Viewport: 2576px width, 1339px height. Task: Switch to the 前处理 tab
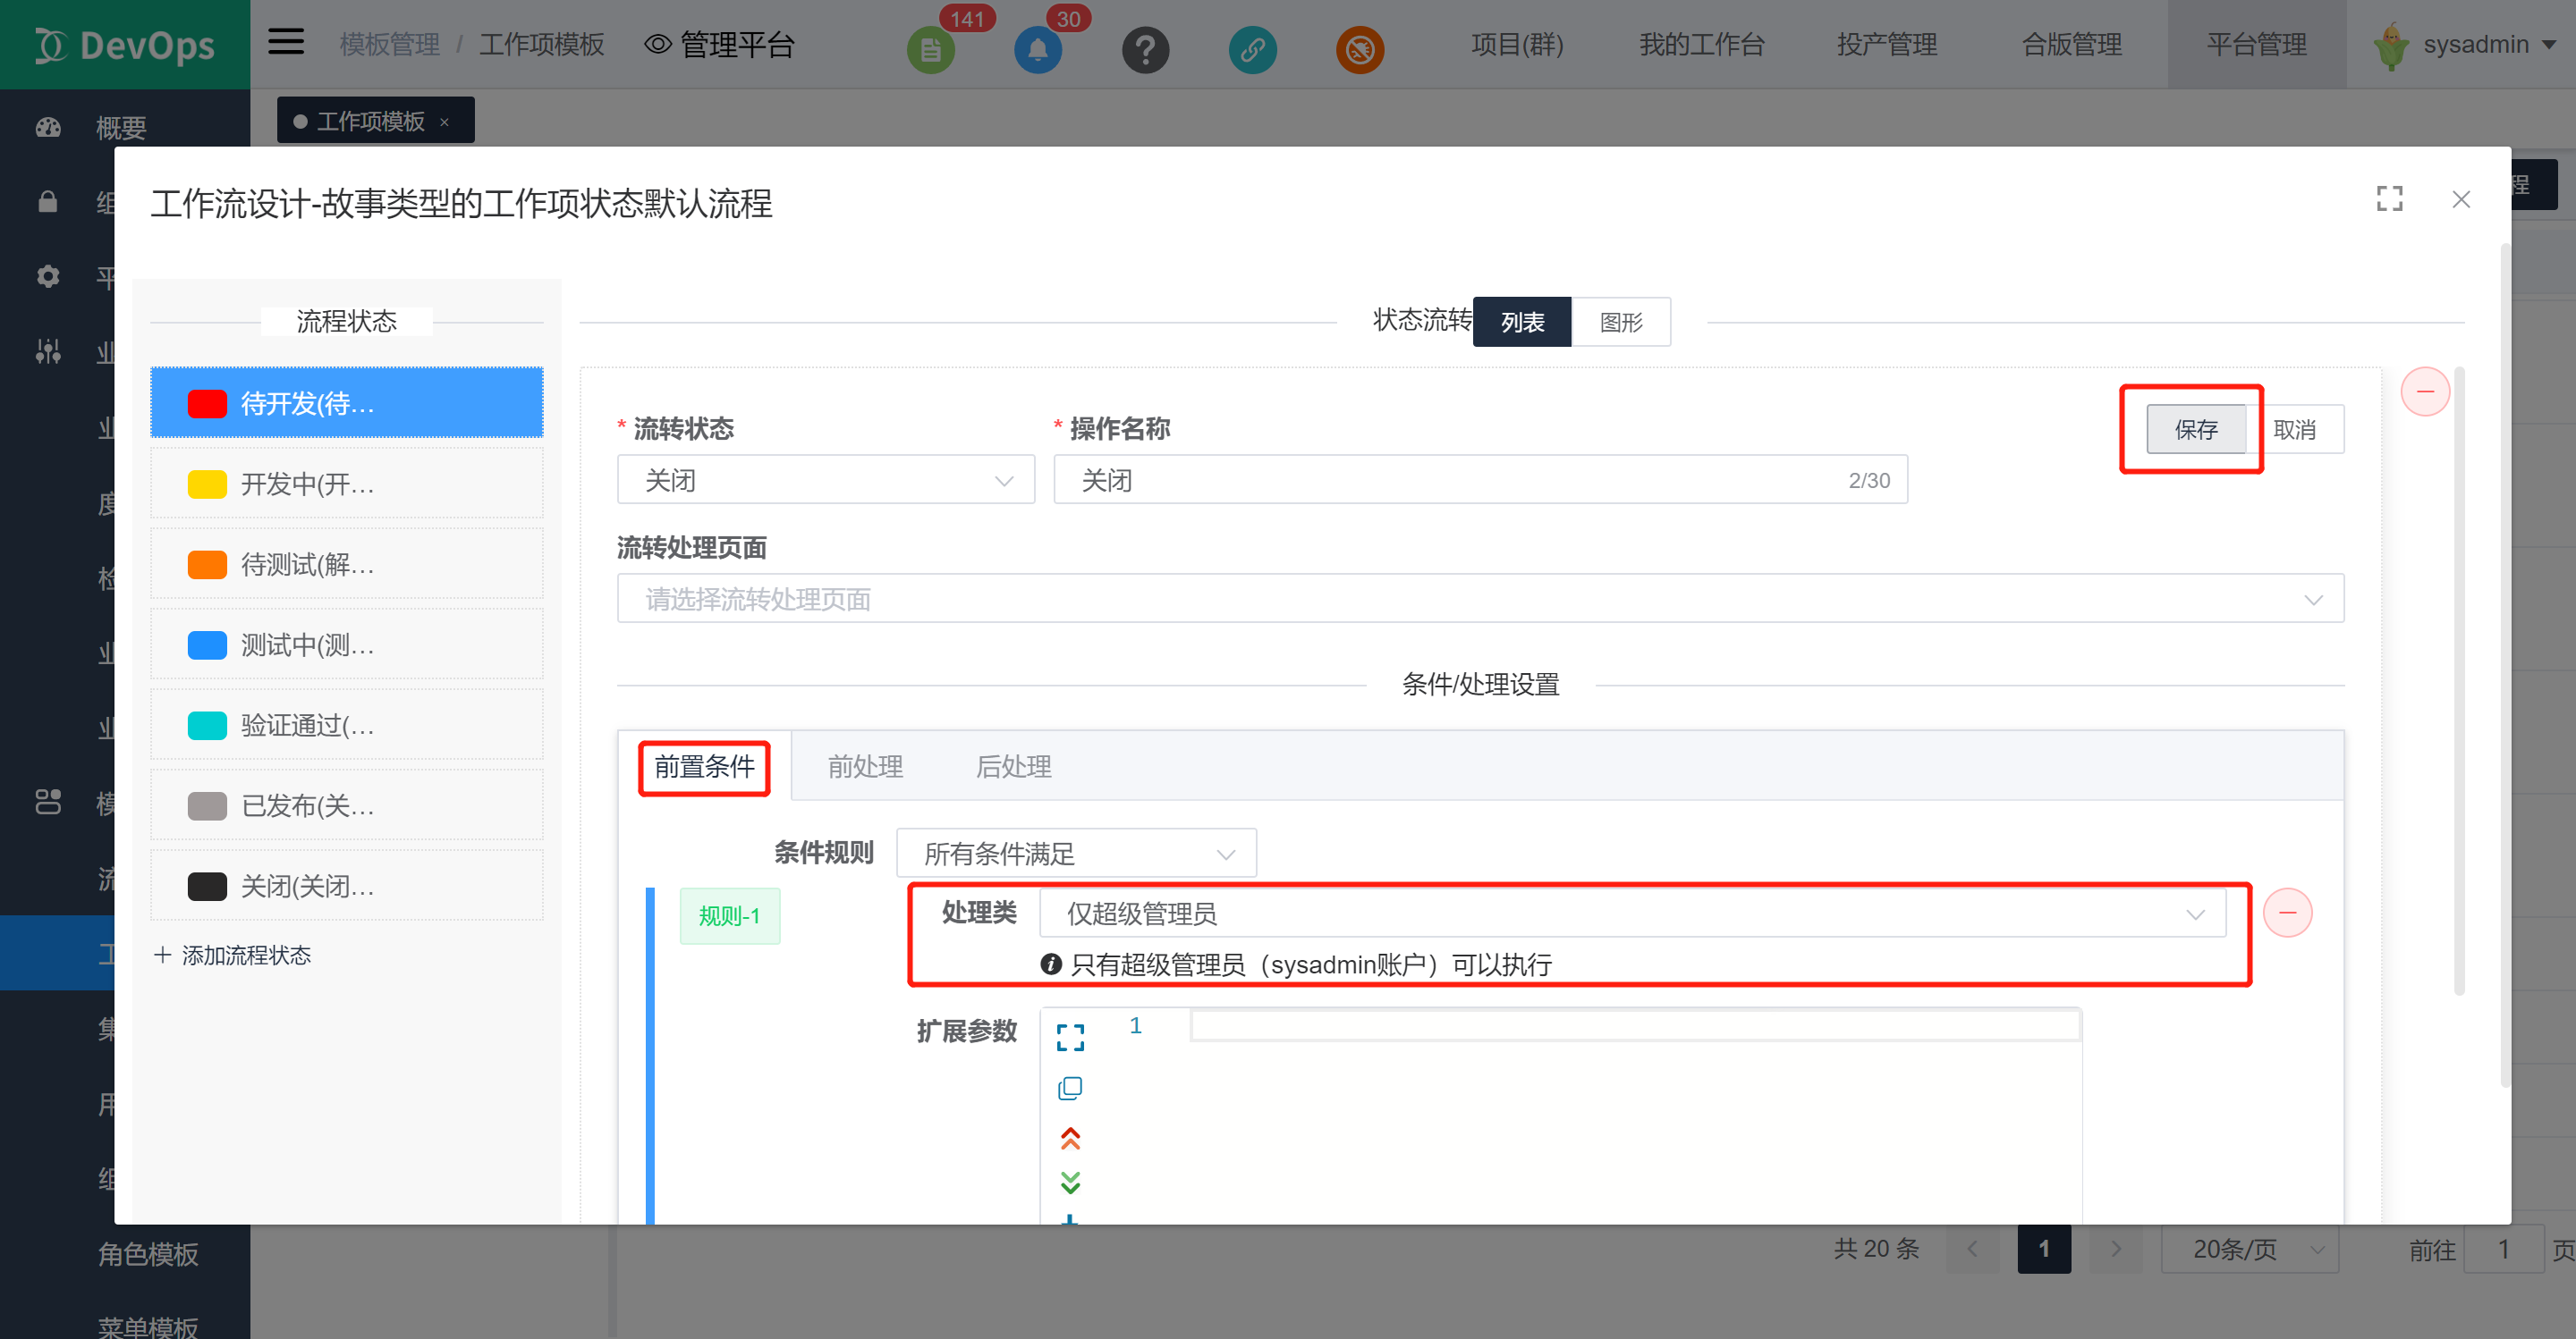point(865,766)
